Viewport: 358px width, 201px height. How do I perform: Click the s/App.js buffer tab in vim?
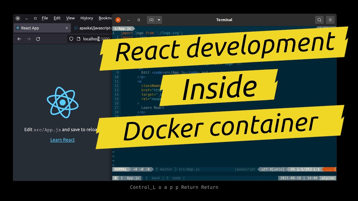(123, 28)
